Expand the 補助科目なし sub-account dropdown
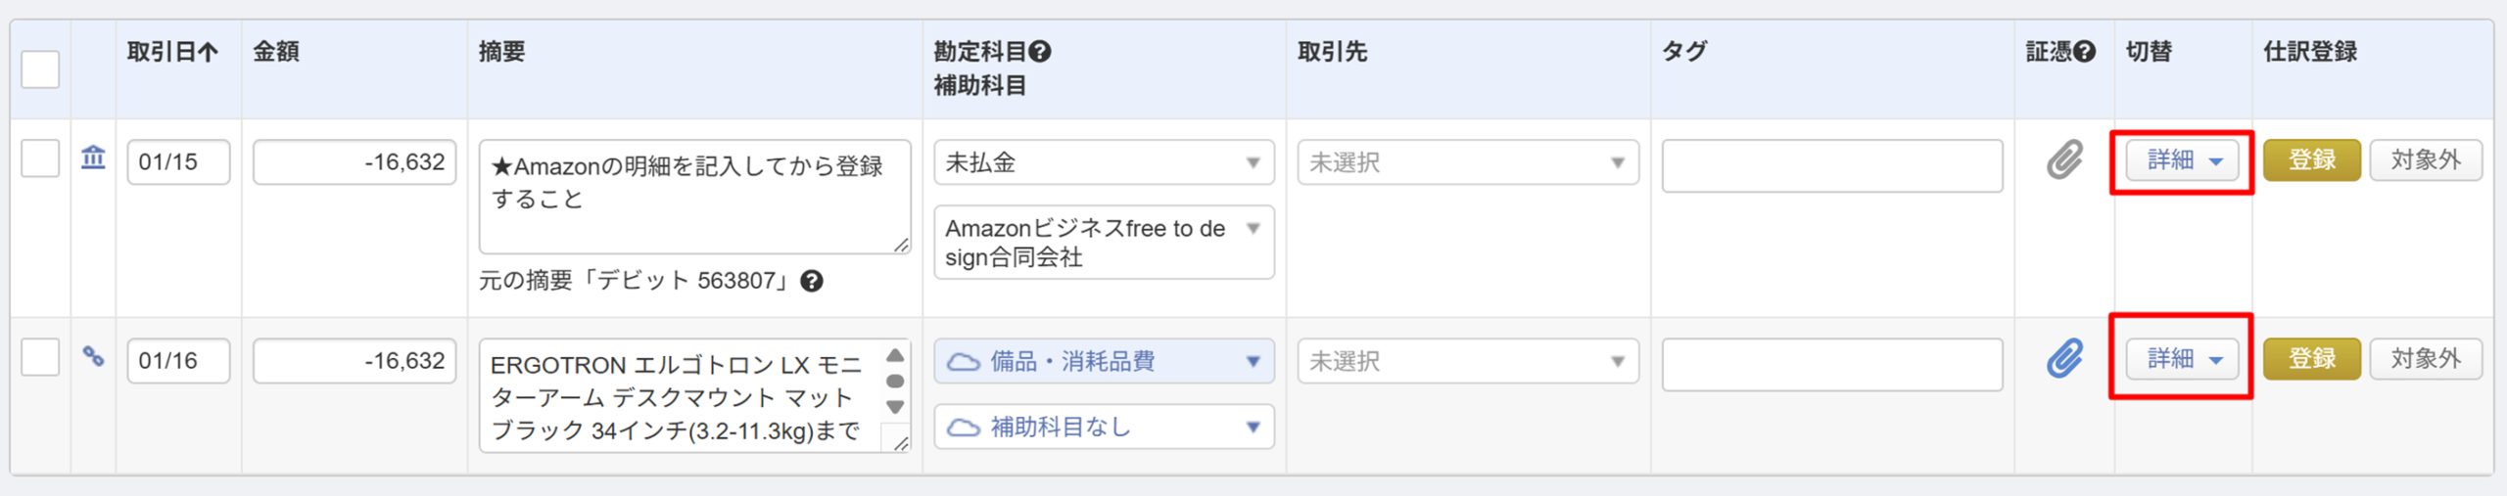Screen dimensions: 2507x496 1104,428
